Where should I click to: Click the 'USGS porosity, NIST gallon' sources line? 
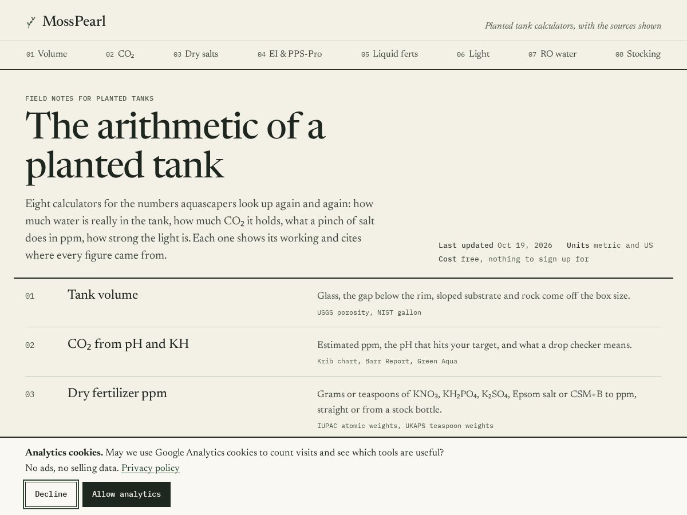(x=369, y=312)
